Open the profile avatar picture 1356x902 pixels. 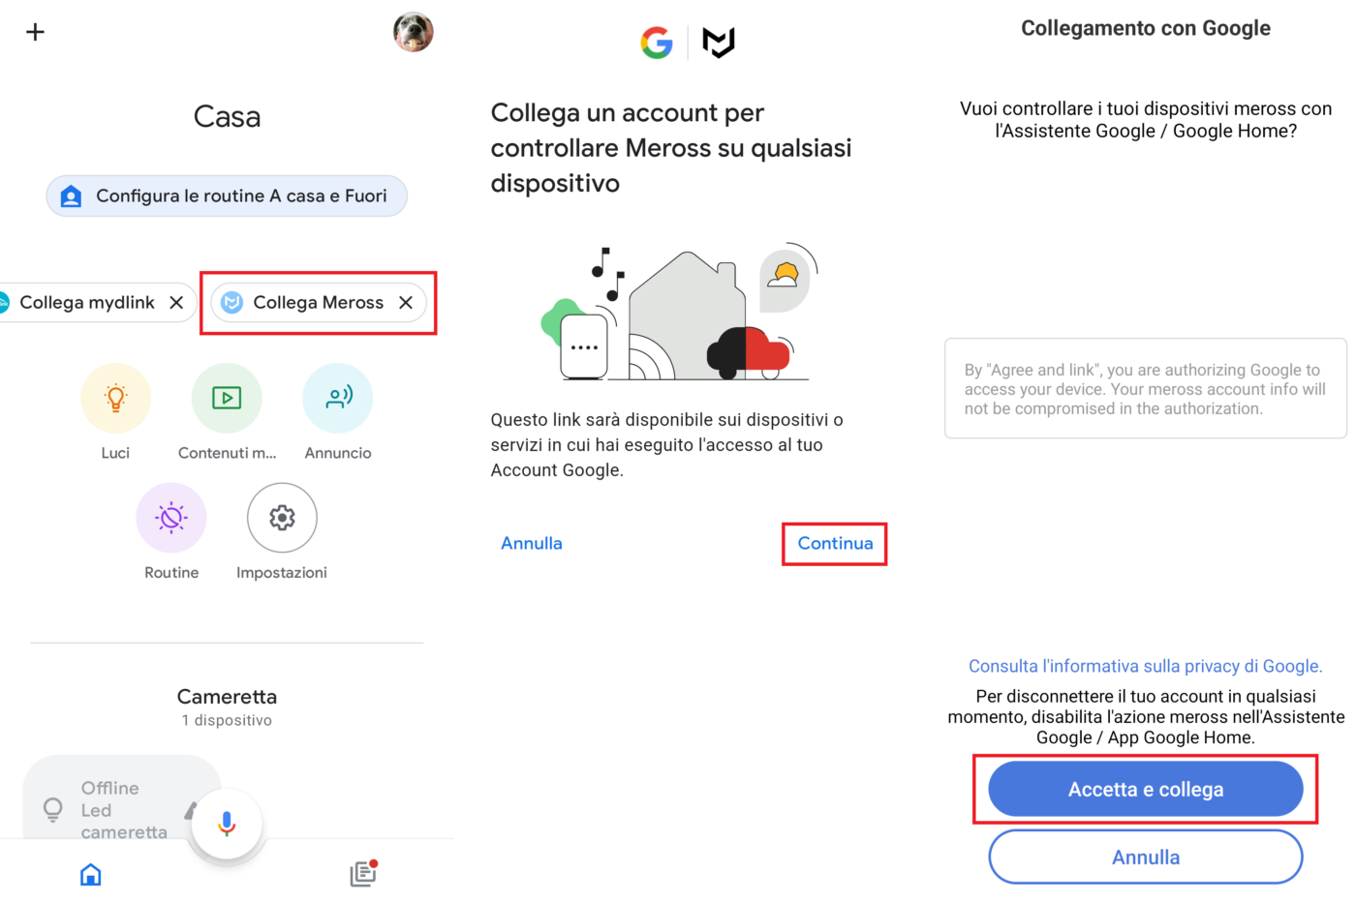pyautogui.click(x=413, y=32)
